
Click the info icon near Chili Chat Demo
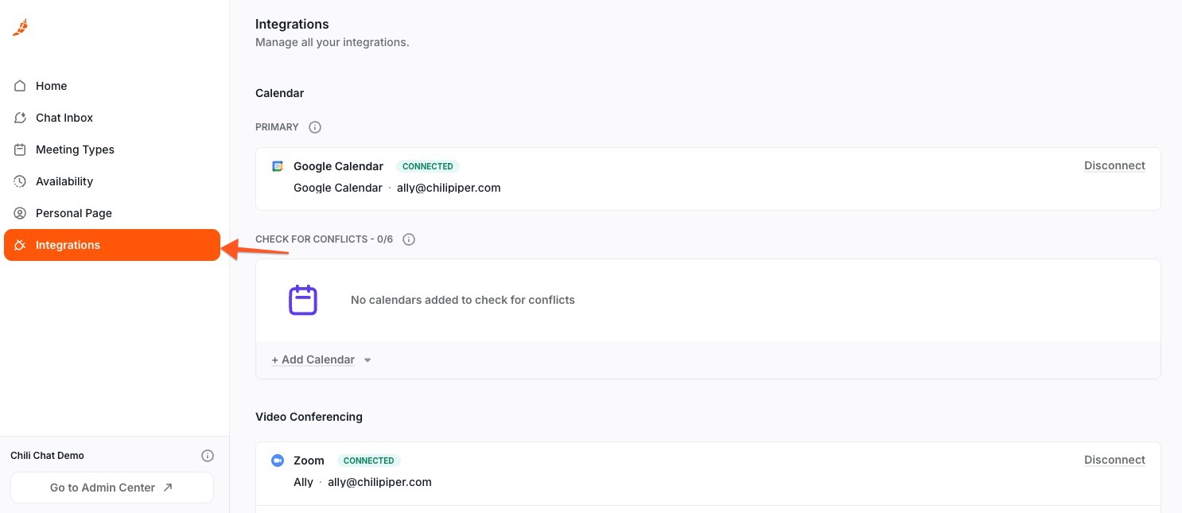click(208, 456)
